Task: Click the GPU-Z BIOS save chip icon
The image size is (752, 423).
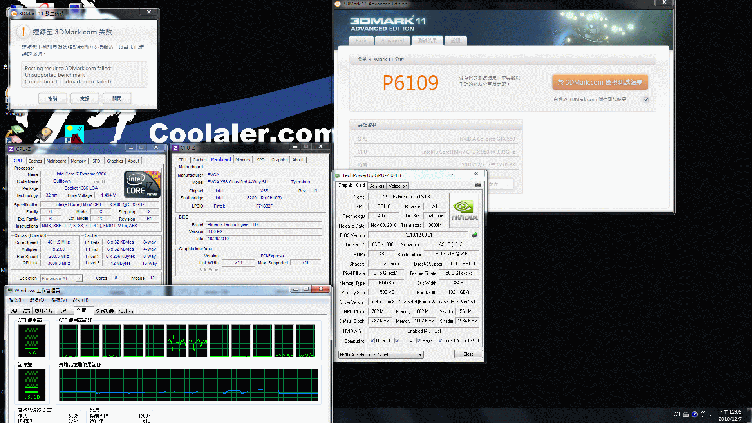Action: [475, 235]
